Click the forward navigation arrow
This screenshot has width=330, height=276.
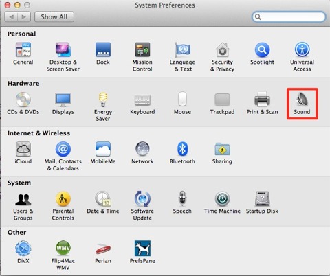point(24,17)
